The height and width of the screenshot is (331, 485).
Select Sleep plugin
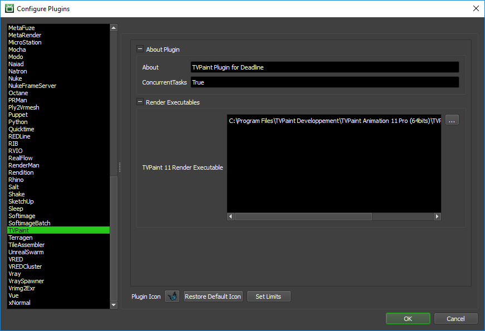pos(58,209)
